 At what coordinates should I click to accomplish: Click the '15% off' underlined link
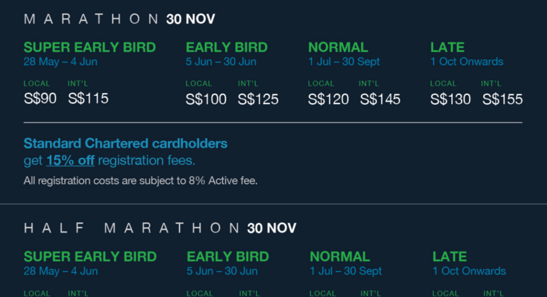point(70,160)
